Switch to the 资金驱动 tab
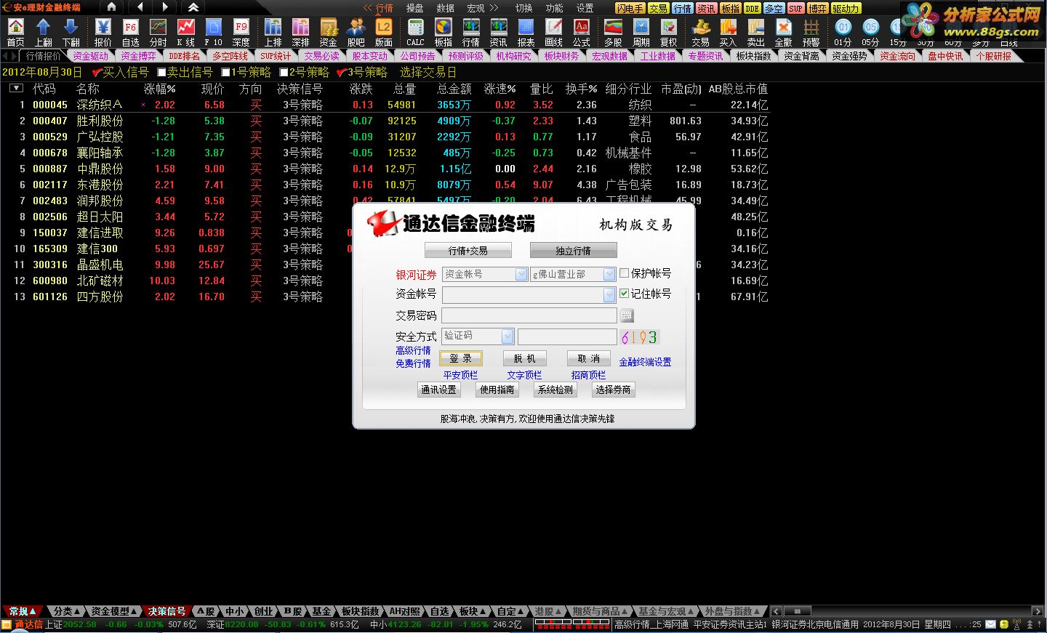 coord(91,56)
